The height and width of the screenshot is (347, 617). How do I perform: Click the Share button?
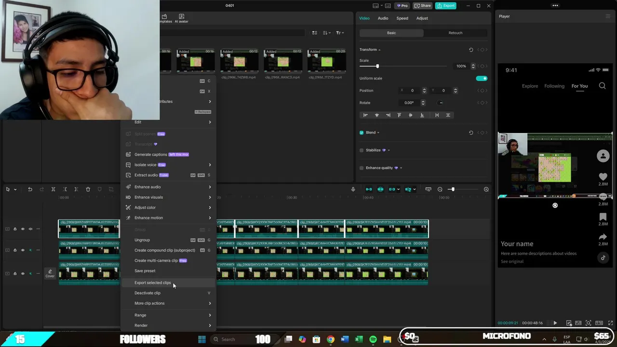point(422,6)
